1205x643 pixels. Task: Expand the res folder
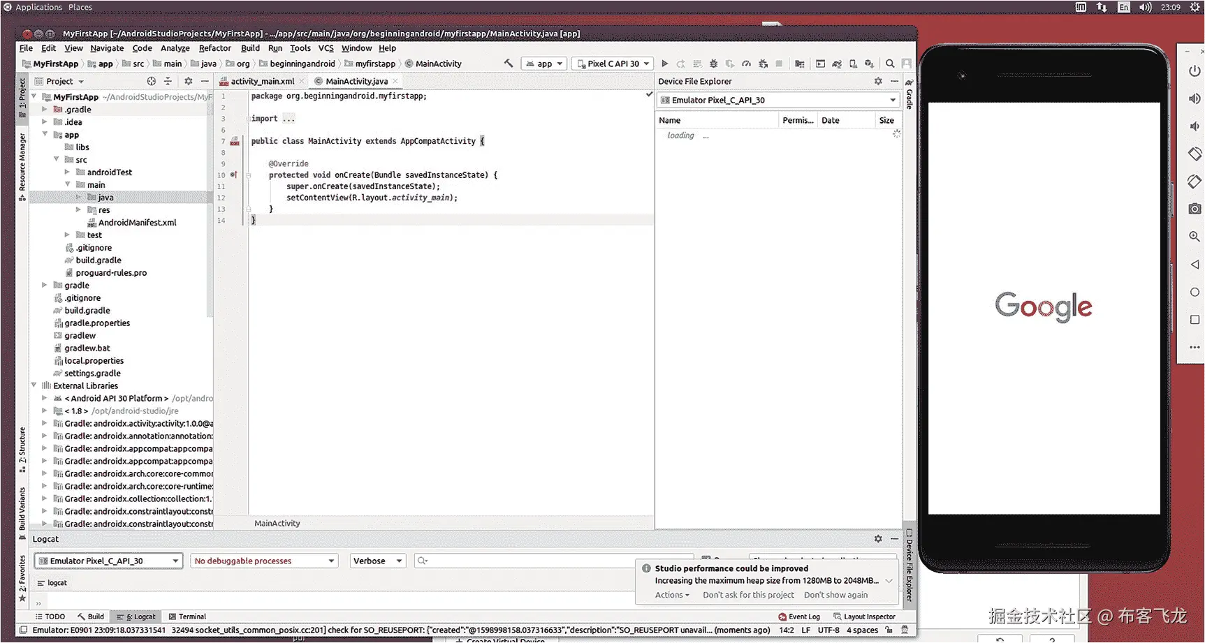click(79, 209)
